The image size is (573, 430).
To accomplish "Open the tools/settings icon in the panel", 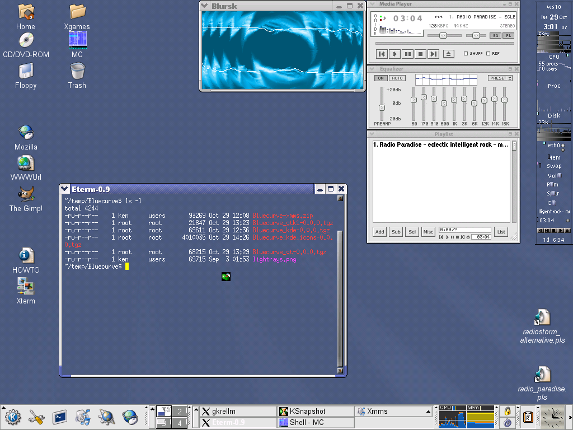I will coord(36,417).
